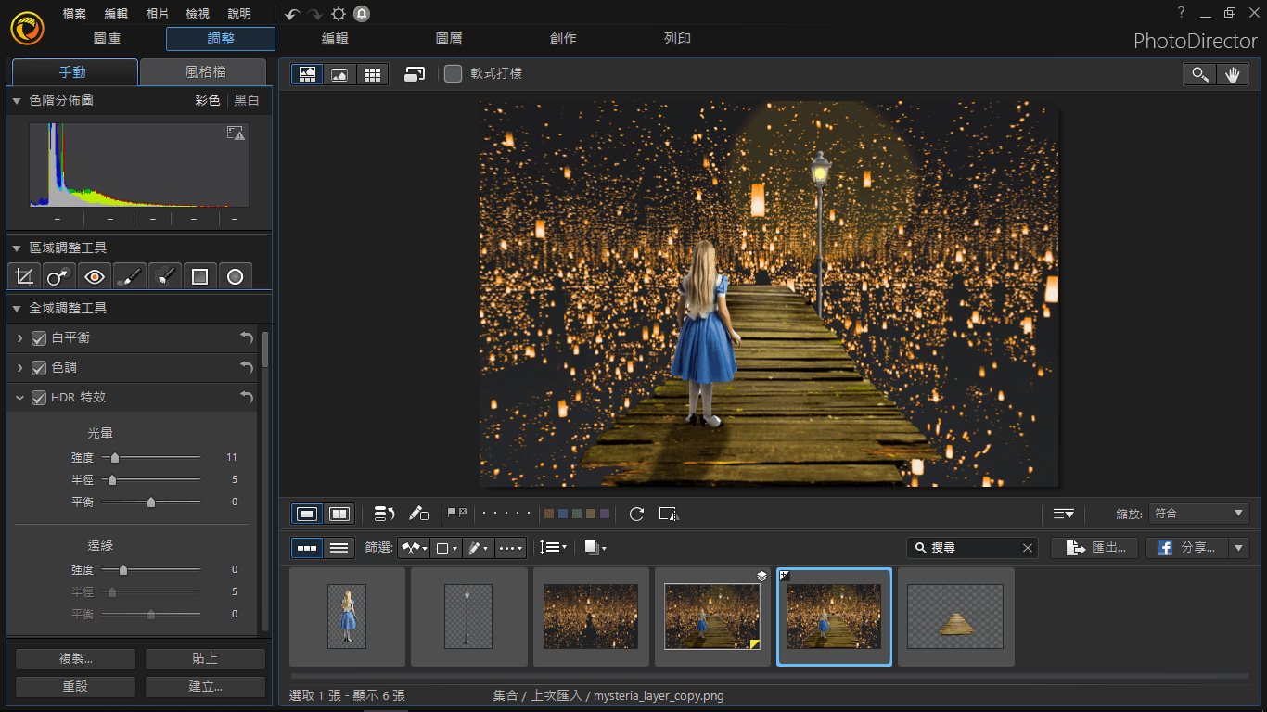This screenshot has height=712, width=1267.
Task: Collapse the 區域調整工具 section
Action: click(17, 248)
